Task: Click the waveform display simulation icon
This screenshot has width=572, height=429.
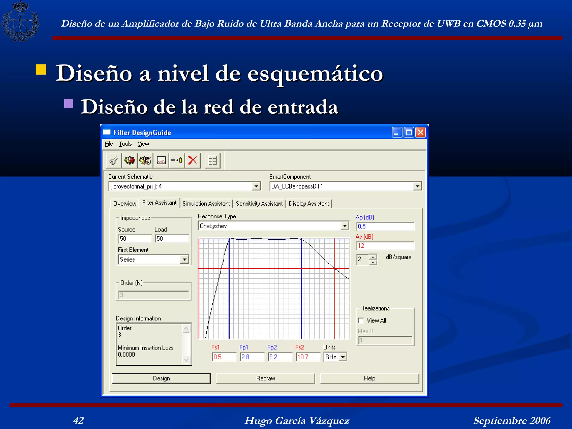Action: (x=161, y=161)
